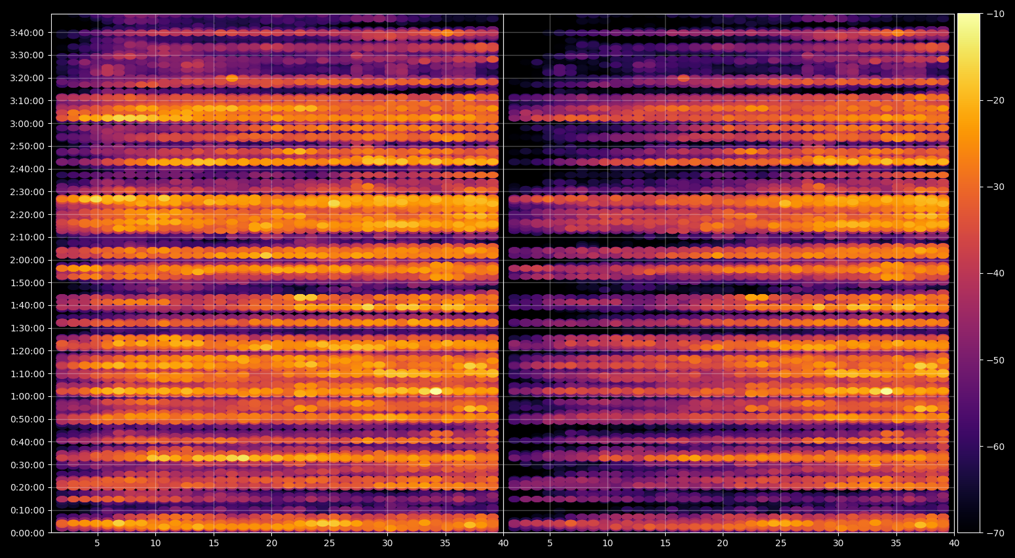Select x-axis label 10 under right heatmap
Image resolution: width=1015 pixels, height=558 pixels.
point(607,543)
